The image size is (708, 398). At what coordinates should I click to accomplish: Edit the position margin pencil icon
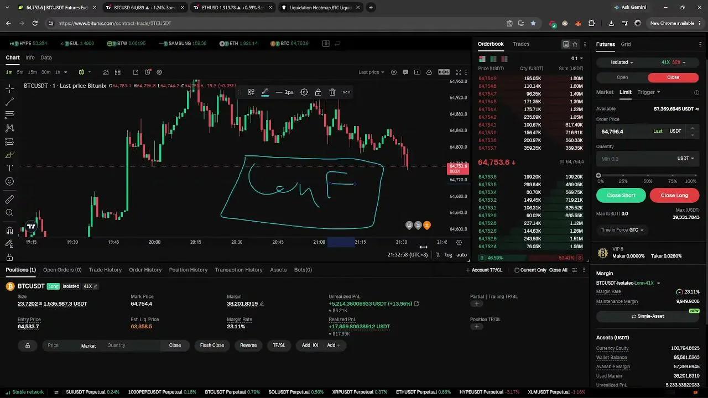262,304
